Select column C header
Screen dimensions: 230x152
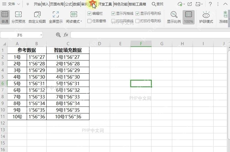tap(68, 44)
